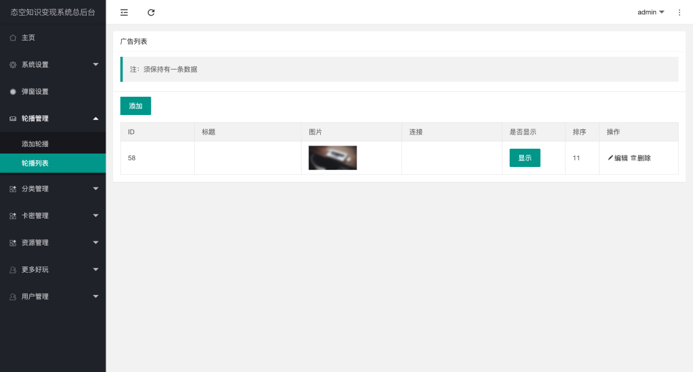Expand the 卡密管理 submenu arrow
Image resolution: width=693 pixels, height=372 pixels.
tap(95, 216)
